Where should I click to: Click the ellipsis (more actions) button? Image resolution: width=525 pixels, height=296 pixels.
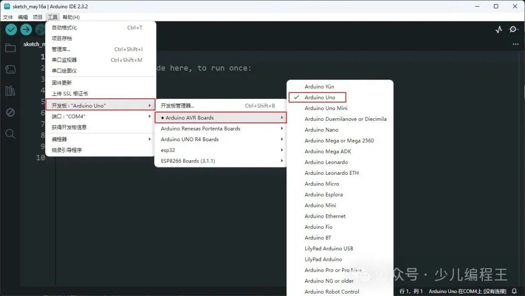click(515, 44)
